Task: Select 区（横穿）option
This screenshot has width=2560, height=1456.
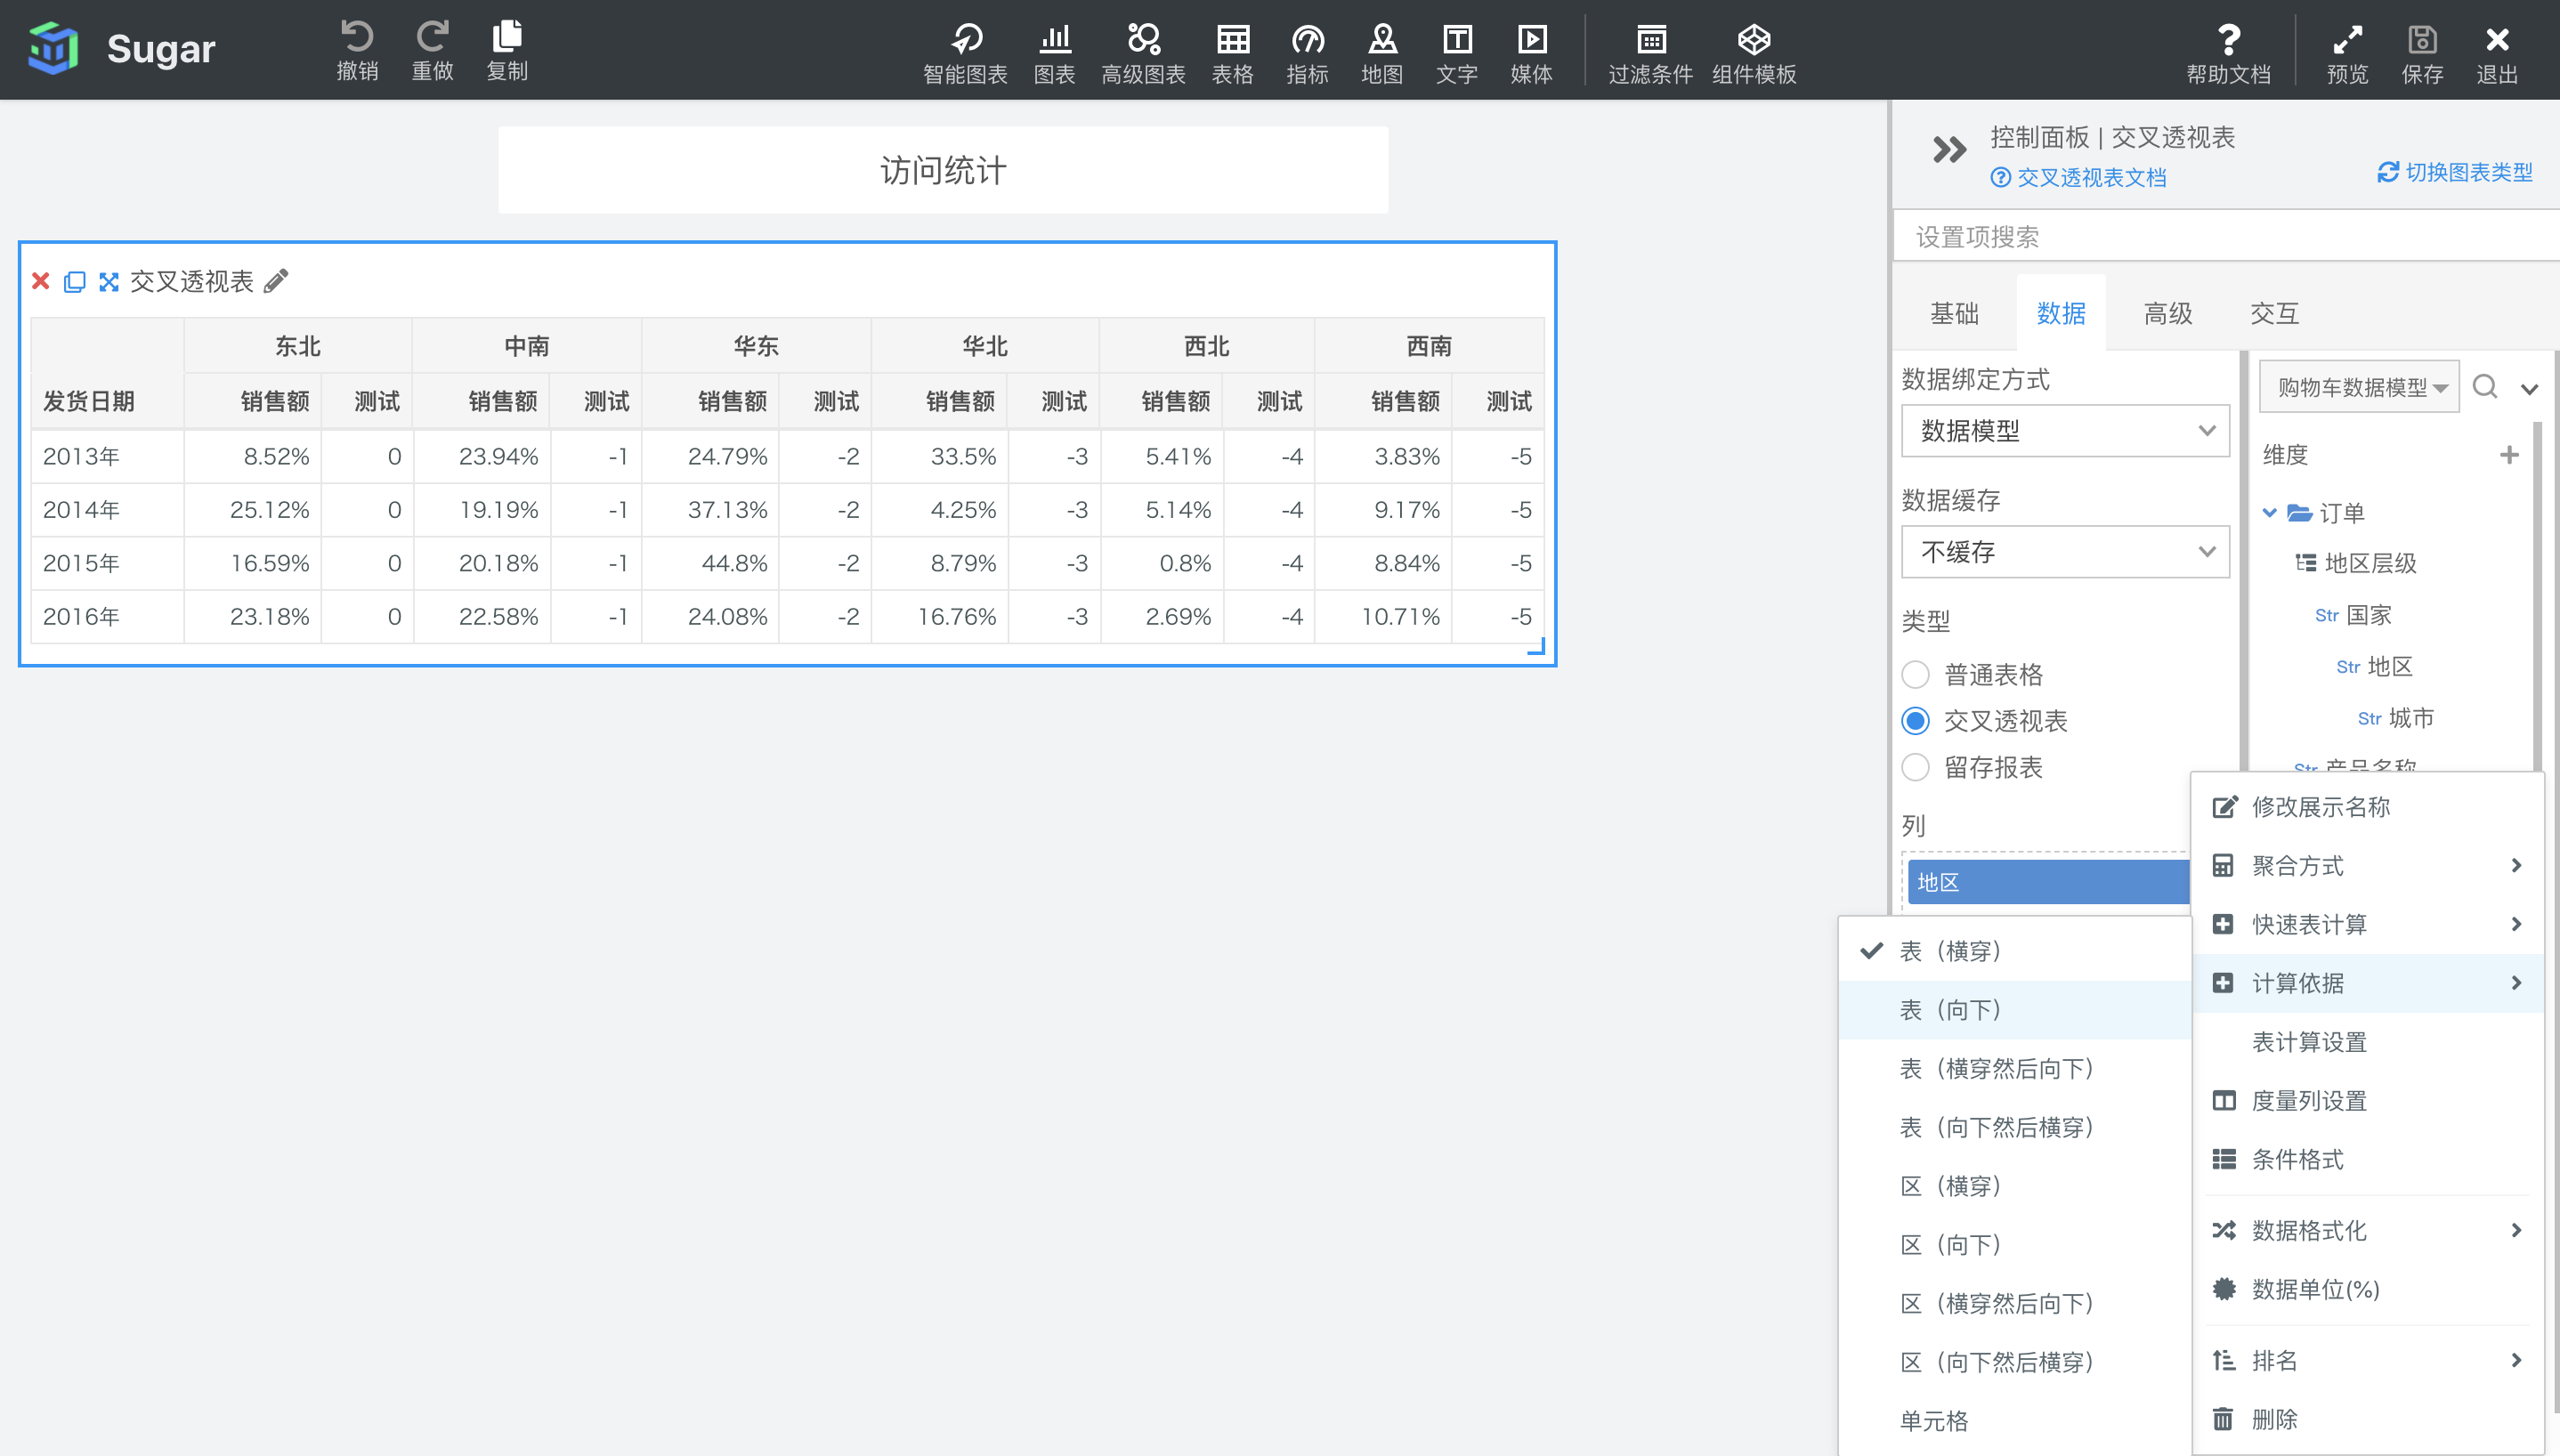Action: pyautogui.click(x=2015, y=1187)
